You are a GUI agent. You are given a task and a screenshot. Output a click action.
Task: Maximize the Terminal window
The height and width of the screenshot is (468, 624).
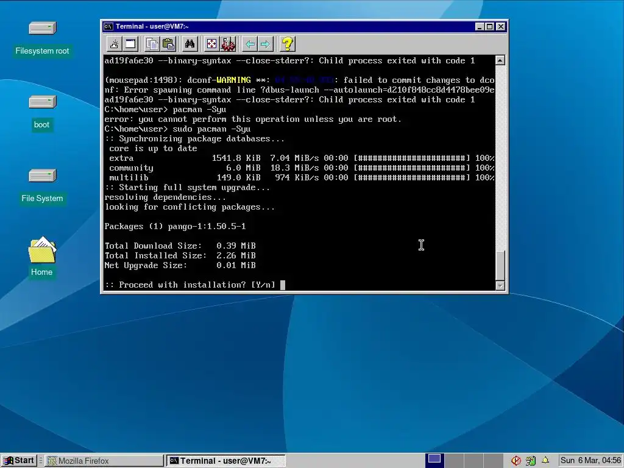click(490, 27)
